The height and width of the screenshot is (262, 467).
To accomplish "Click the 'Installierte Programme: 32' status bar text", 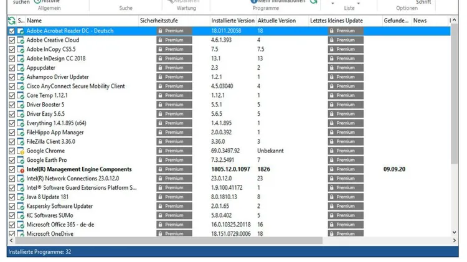I will coord(40,252).
